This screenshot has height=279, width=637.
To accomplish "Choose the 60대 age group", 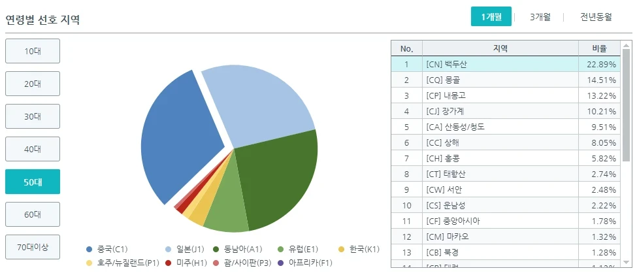I will [x=33, y=214].
